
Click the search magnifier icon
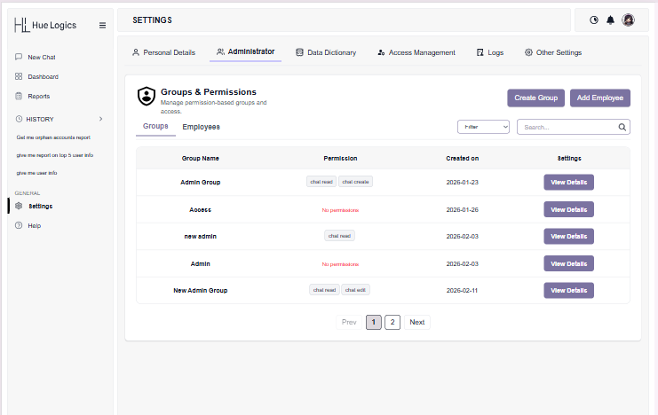coord(622,127)
